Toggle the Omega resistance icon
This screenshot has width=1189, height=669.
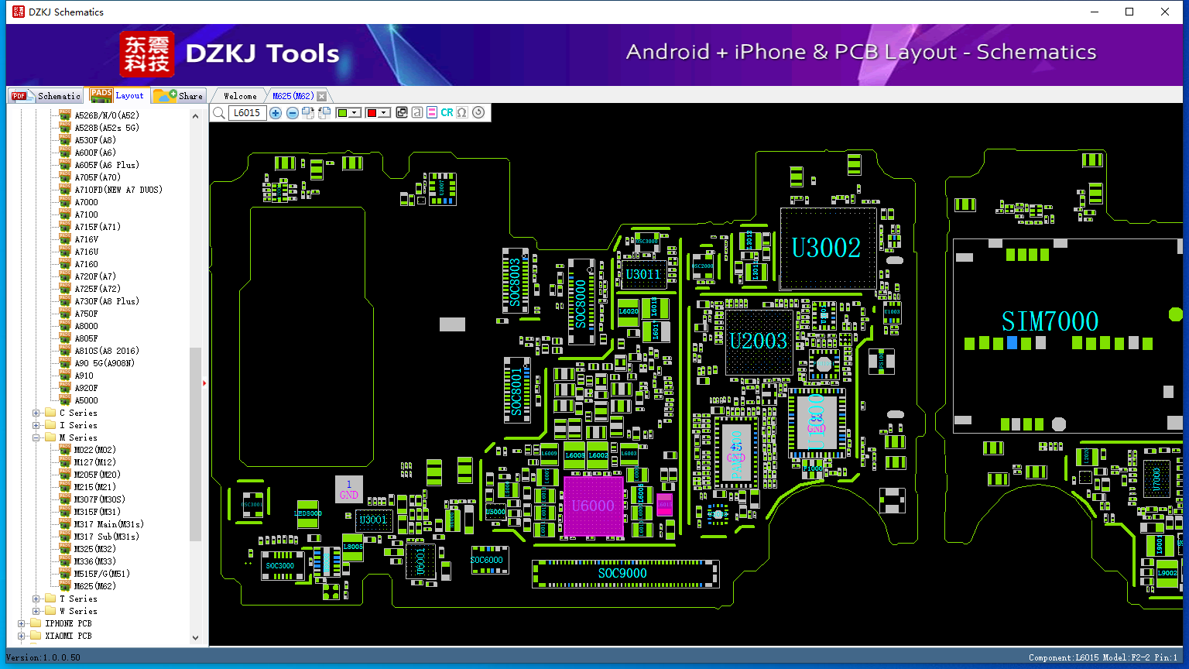point(462,113)
